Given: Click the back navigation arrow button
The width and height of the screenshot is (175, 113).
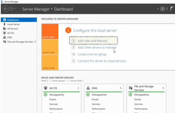Looking at the screenshot, I should 6,9.
